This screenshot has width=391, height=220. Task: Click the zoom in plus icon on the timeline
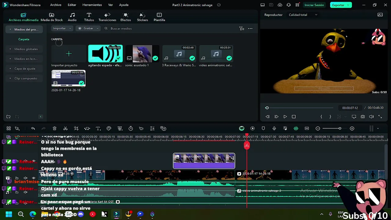pyautogui.click(x=352, y=129)
